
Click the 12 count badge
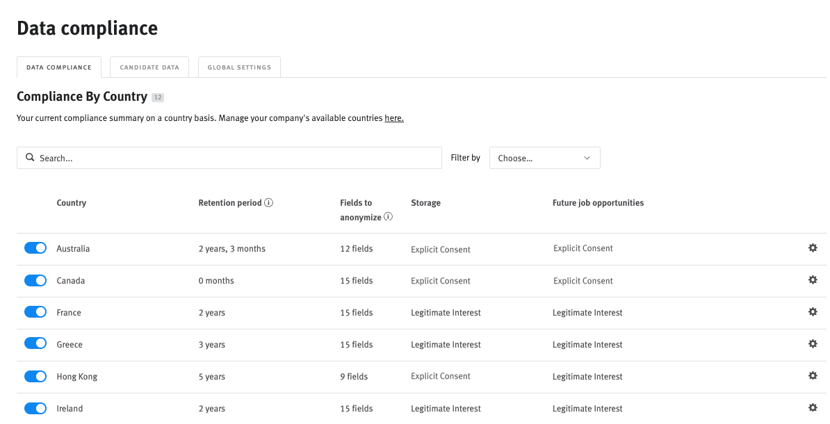click(x=158, y=97)
